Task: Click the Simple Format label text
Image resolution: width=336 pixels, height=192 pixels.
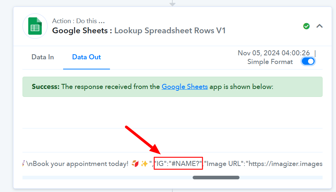Action: (x=270, y=62)
